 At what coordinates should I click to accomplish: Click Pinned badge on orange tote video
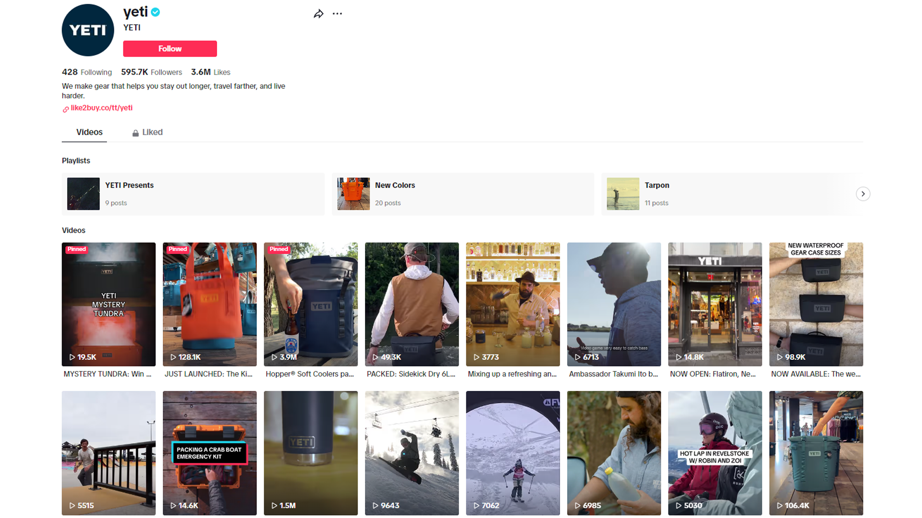178,249
